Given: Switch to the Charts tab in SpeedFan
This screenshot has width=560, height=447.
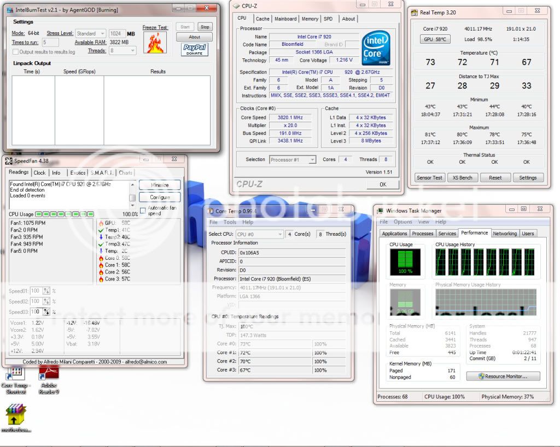Looking at the screenshot, I should coord(125,173).
